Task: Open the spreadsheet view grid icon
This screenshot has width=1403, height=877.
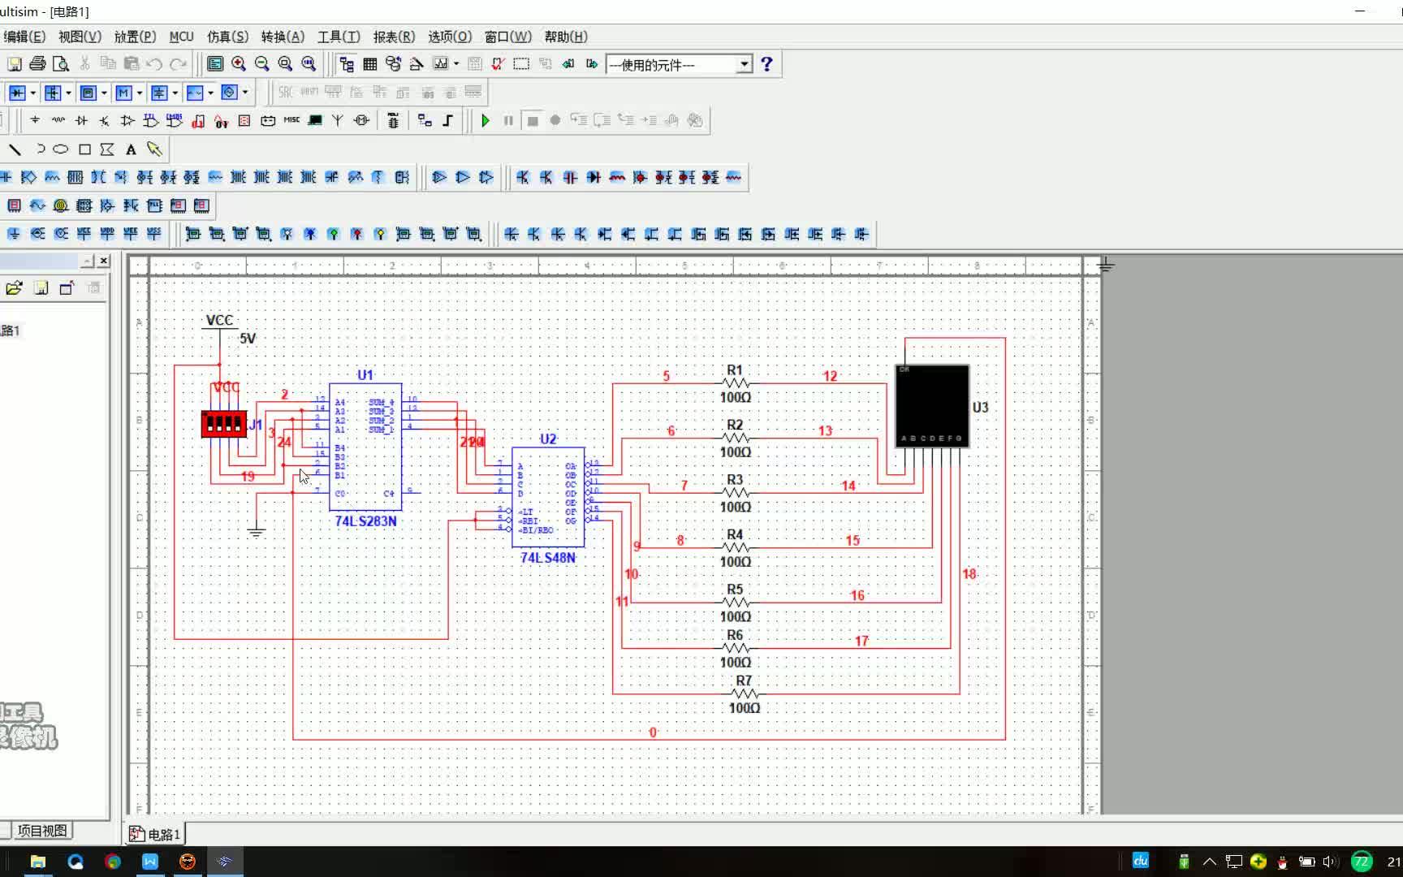Action: (x=370, y=64)
